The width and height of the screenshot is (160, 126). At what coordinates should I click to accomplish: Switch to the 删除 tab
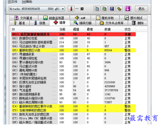pos(138,23)
